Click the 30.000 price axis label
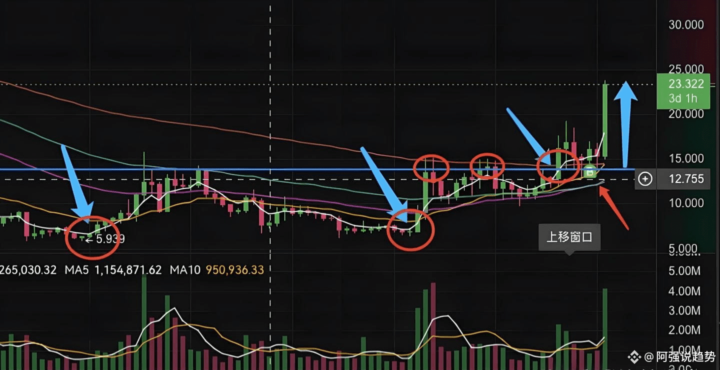The height and width of the screenshot is (370, 720). tap(686, 24)
